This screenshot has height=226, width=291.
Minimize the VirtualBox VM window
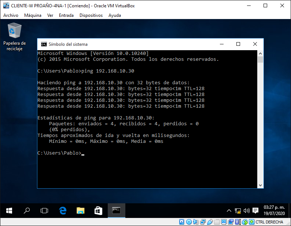coord(249,5)
